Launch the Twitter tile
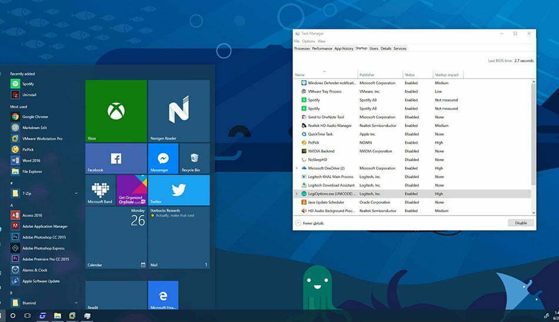This screenshot has width=559, height=322. [x=179, y=190]
